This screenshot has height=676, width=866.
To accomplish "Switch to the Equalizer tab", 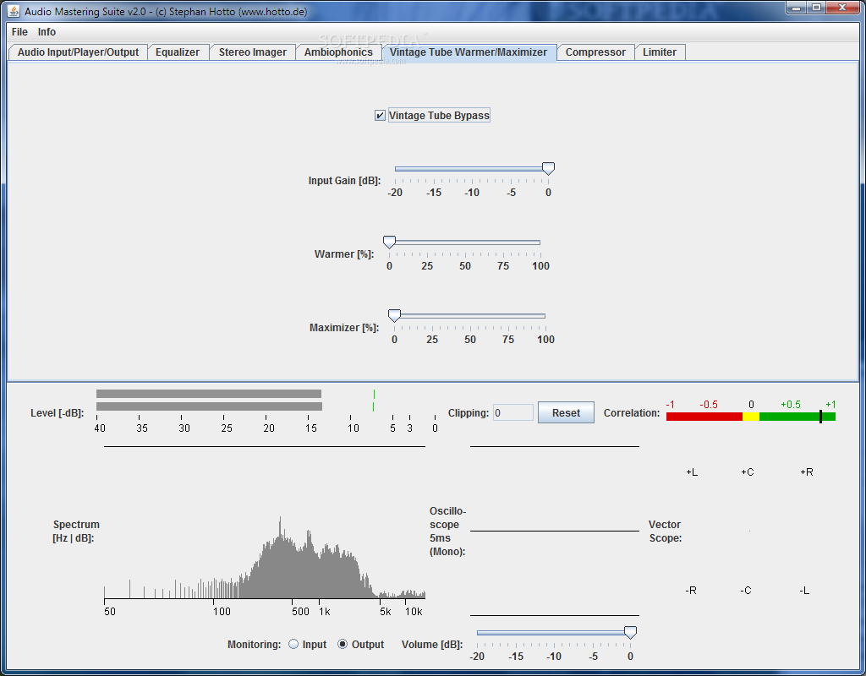I will [178, 52].
